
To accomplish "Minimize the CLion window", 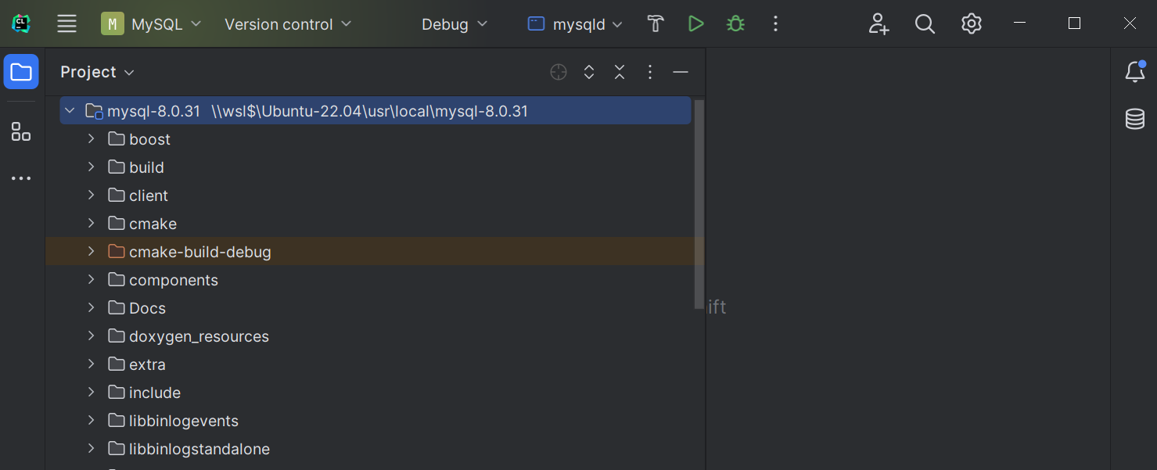I will coord(1019,23).
